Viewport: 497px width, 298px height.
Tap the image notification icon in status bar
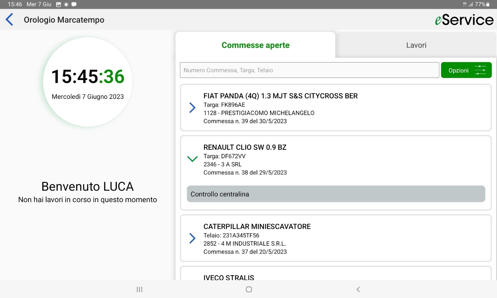click(58, 4)
